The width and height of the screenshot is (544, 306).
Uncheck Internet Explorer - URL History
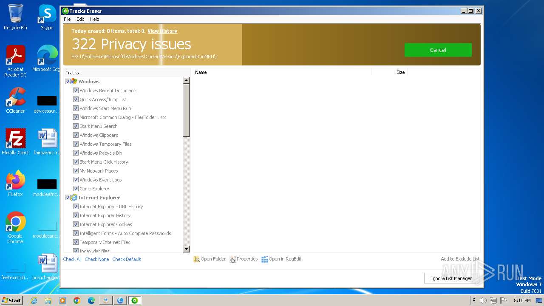coord(76,207)
